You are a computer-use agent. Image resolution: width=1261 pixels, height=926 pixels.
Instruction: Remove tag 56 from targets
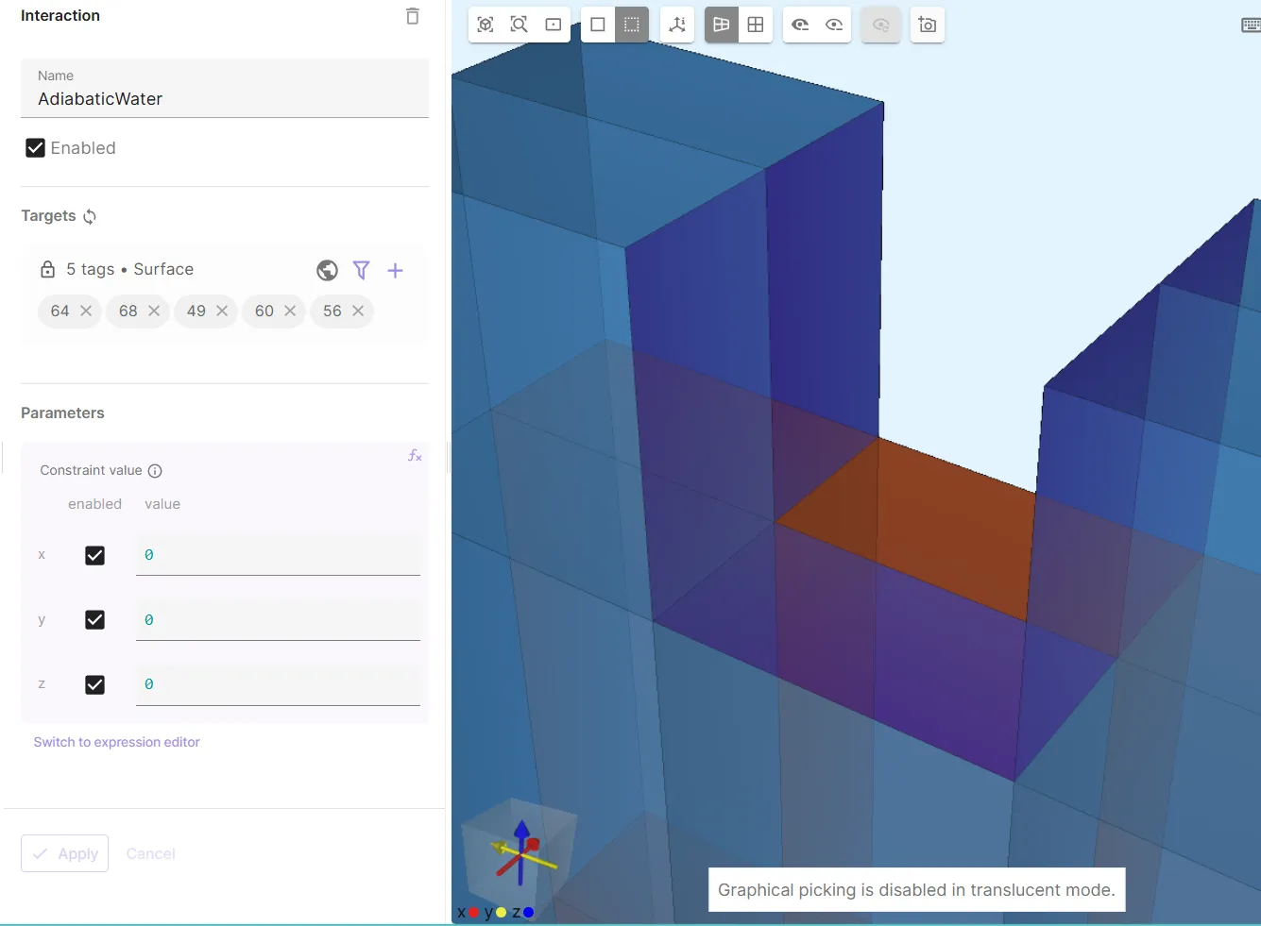click(358, 311)
